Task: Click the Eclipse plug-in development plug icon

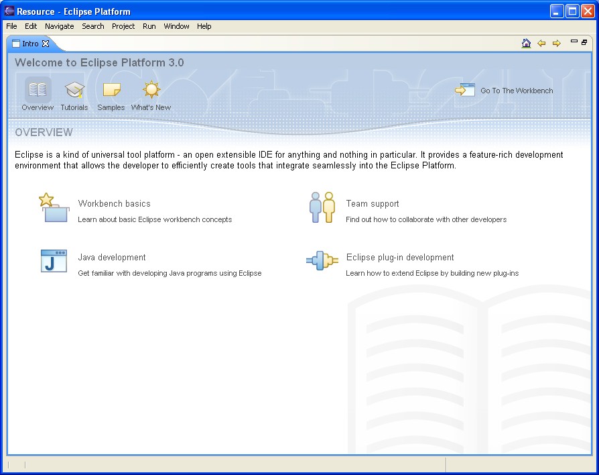Action: (x=322, y=261)
